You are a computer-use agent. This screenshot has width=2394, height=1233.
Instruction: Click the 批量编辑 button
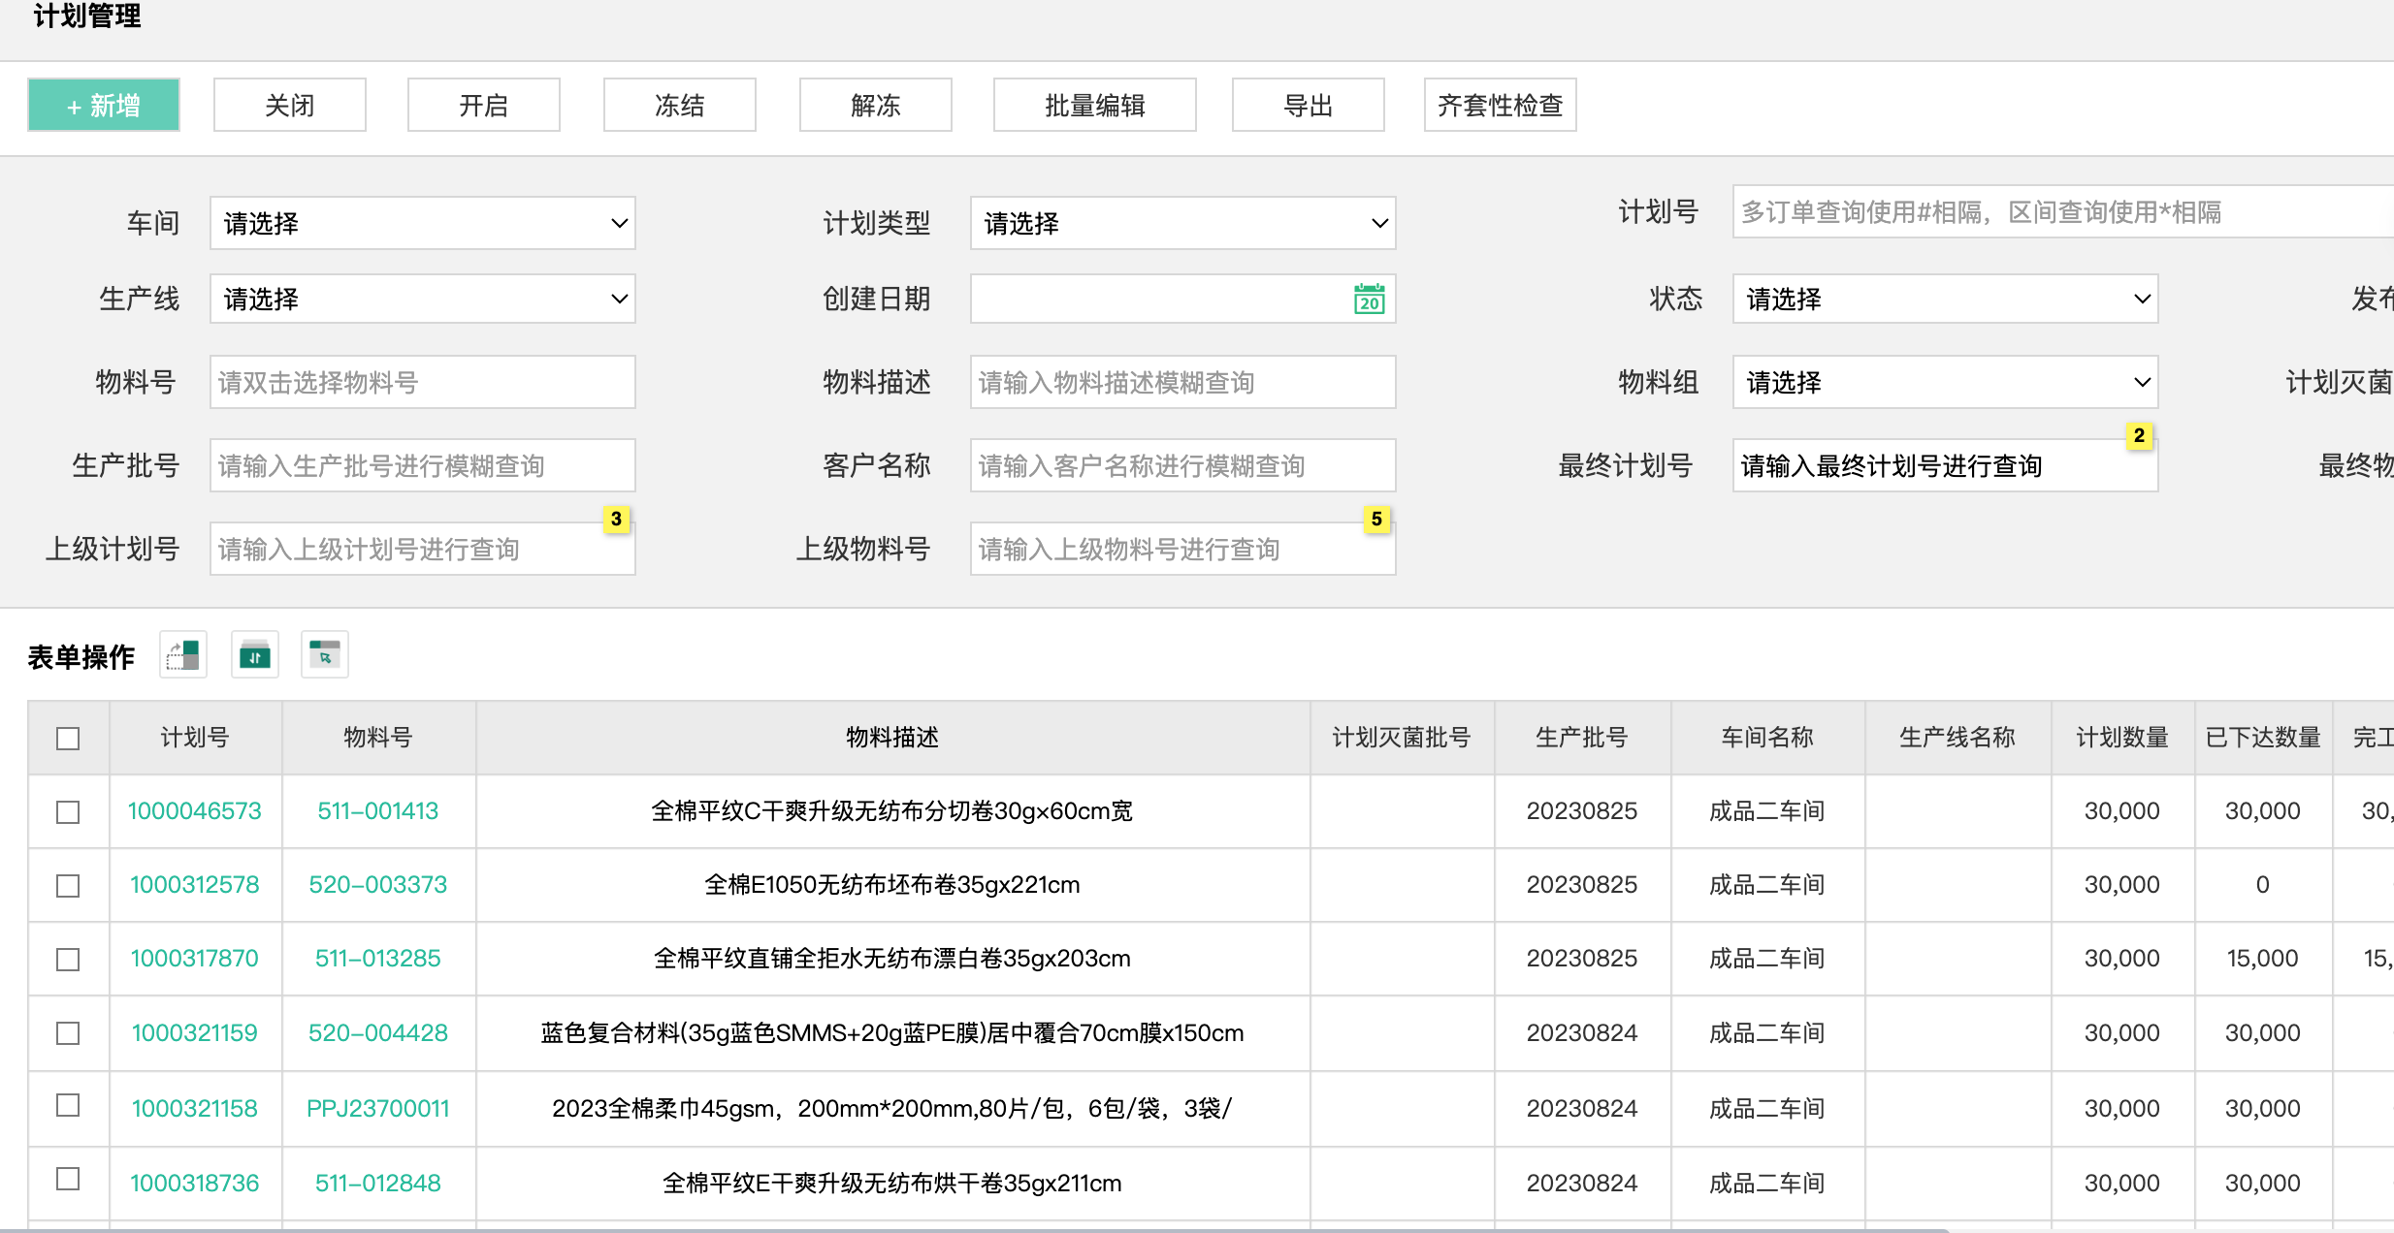click(1095, 105)
